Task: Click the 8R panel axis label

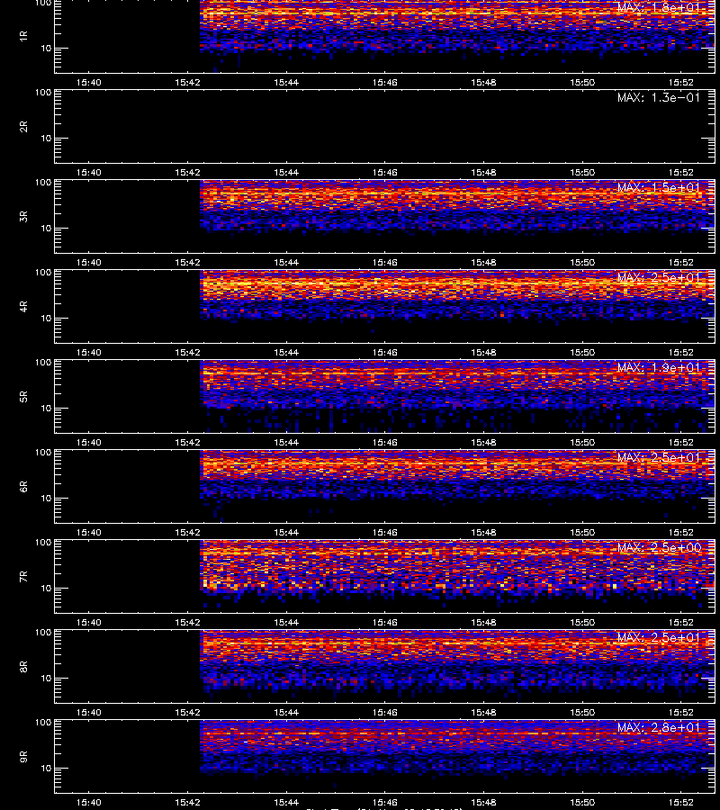Action: pos(23,666)
